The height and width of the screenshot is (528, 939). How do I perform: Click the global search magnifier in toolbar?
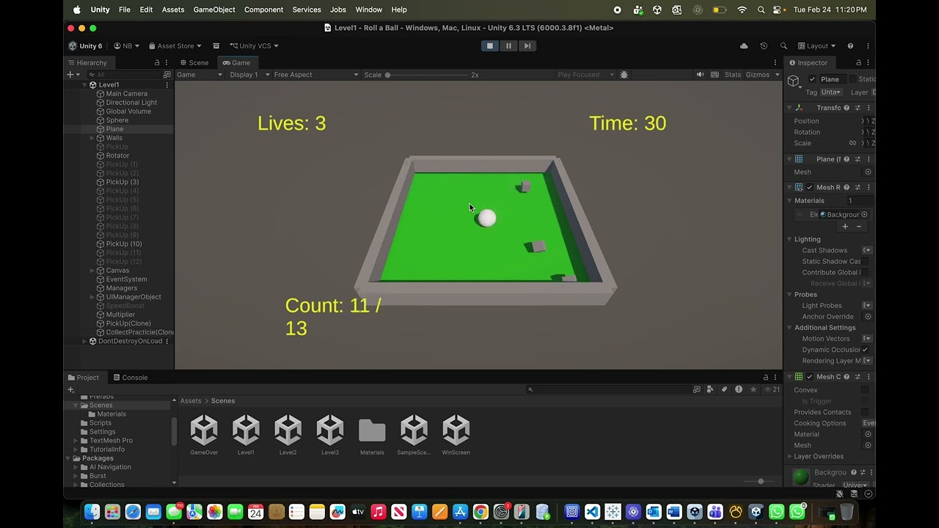pyautogui.click(x=783, y=45)
